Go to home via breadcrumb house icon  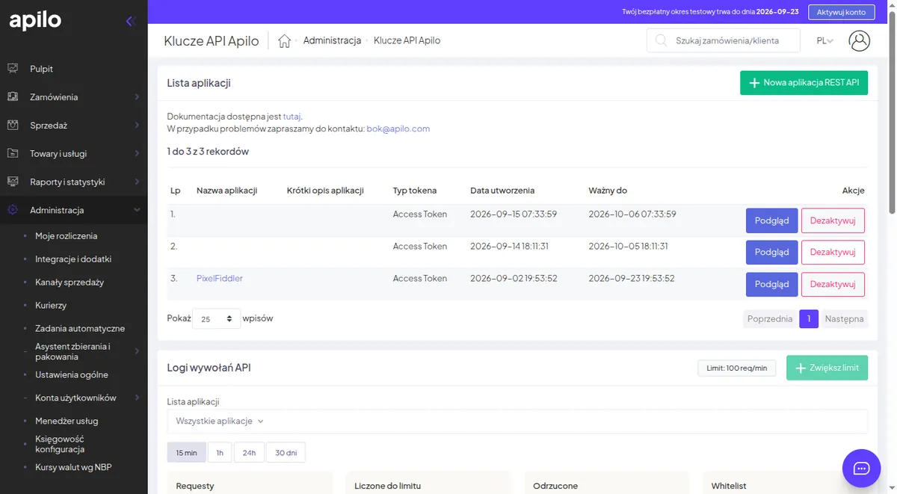(x=284, y=40)
